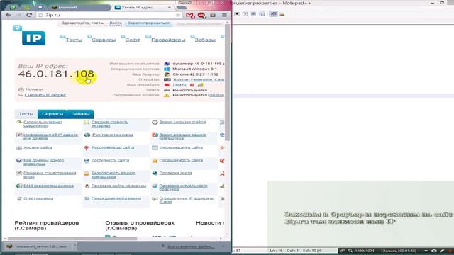Image resolution: width=454 pixels, height=255 pixels.
Task: Close the Chrome download bar
Action: tap(223, 246)
